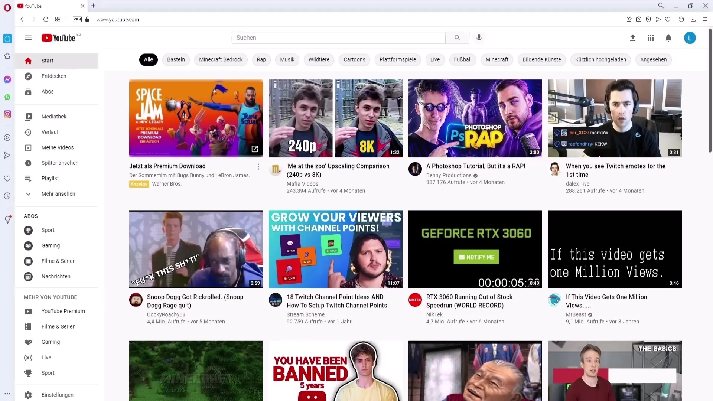Open Opera menu logo
Viewport: 713px width, 401px height.
click(7, 8)
